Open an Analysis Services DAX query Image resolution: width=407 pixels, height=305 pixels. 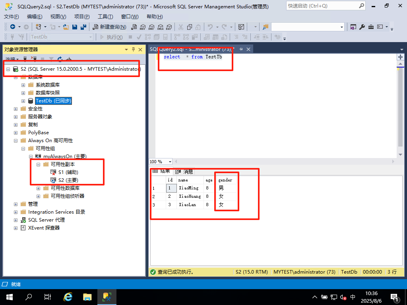coord(169,27)
